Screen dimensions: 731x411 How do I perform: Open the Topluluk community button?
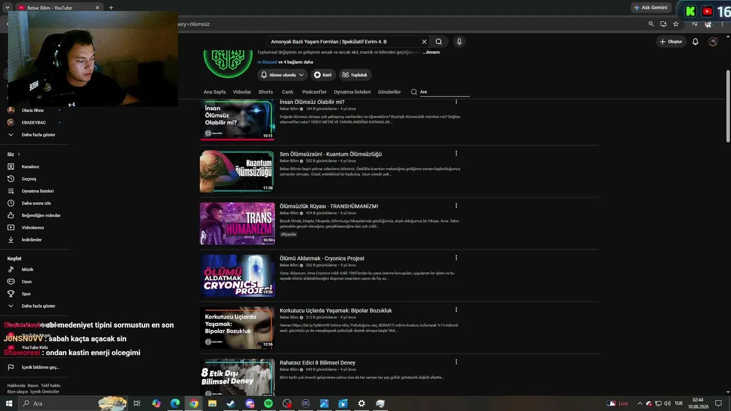tap(355, 75)
